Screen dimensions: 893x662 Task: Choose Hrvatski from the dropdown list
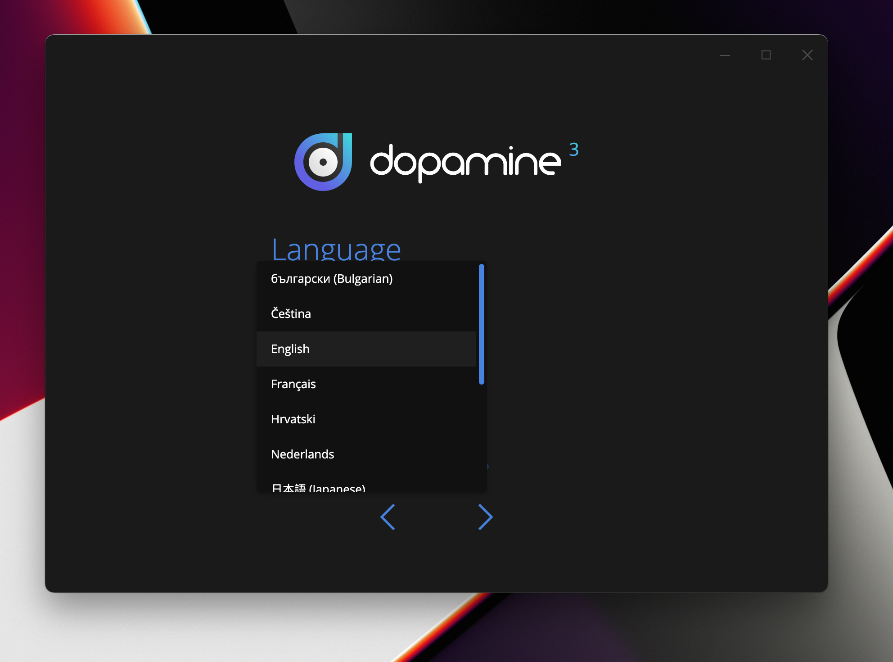[x=293, y=419]
